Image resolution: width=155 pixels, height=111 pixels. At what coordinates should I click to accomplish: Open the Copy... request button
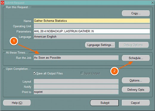(136, 13)
